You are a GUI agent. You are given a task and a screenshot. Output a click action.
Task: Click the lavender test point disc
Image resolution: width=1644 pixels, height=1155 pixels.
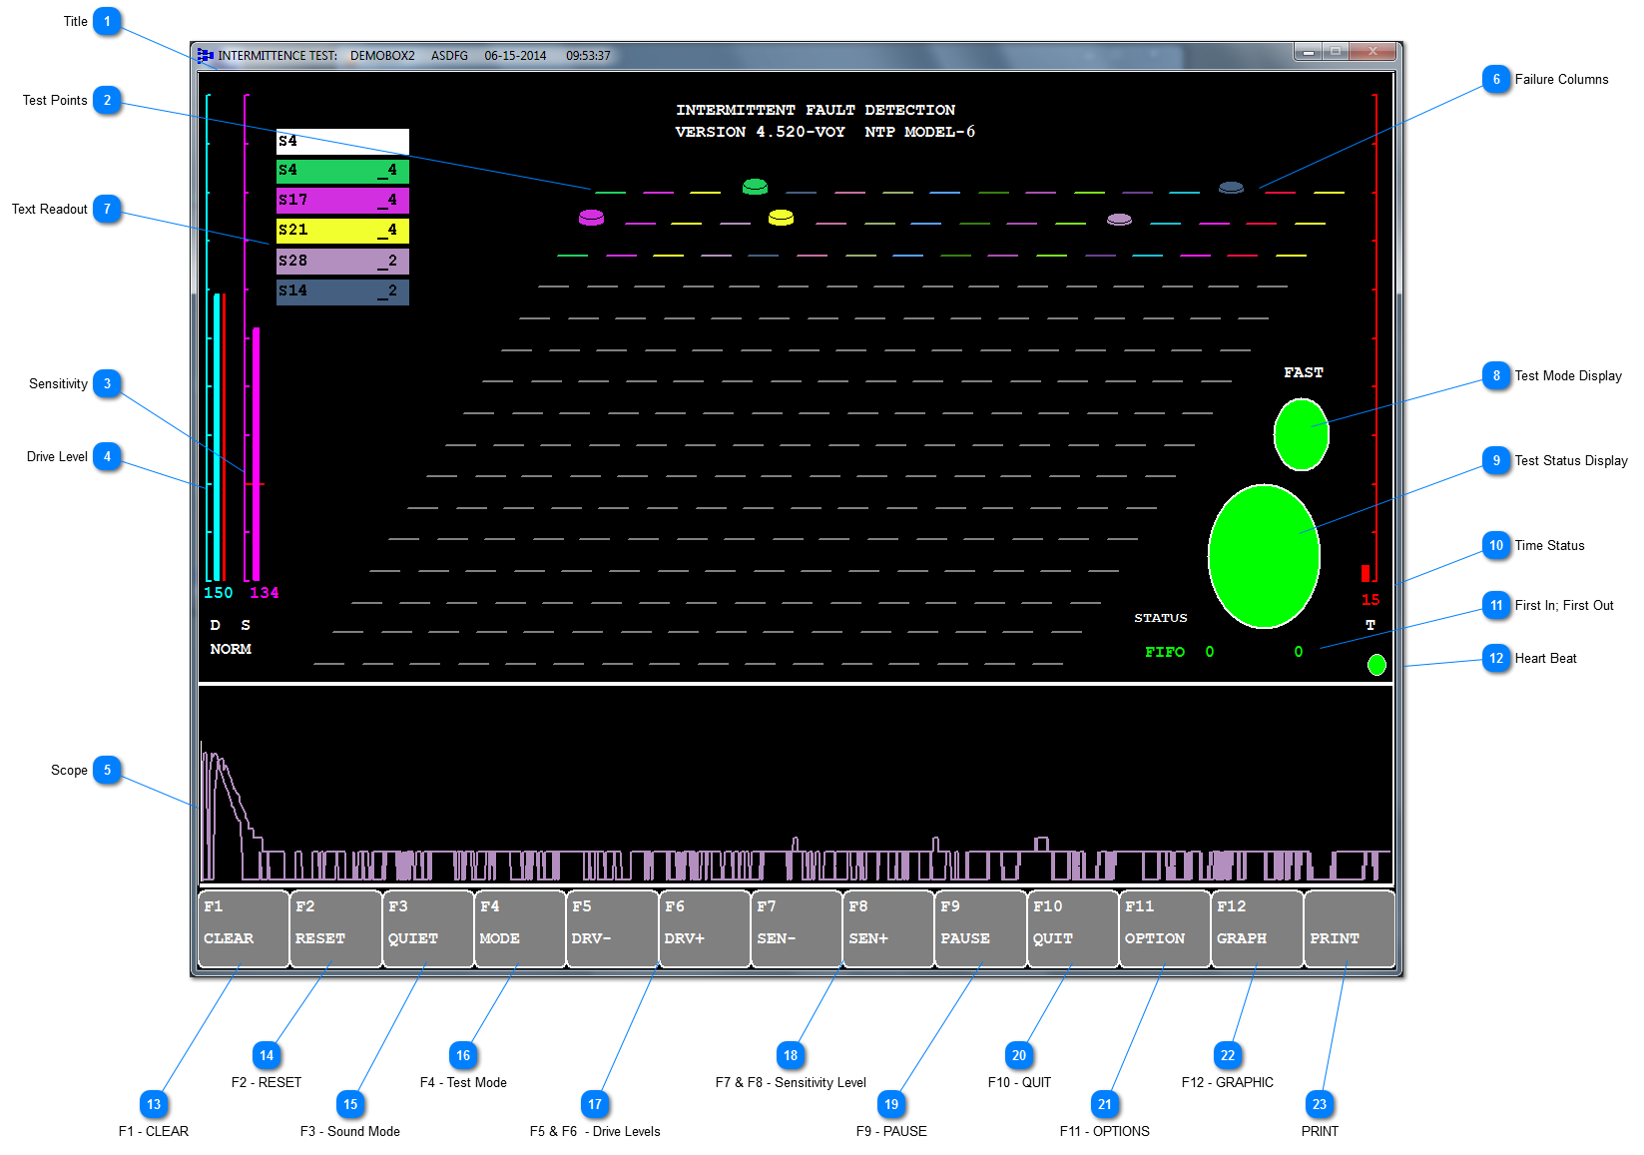(x=1119, y=220)
